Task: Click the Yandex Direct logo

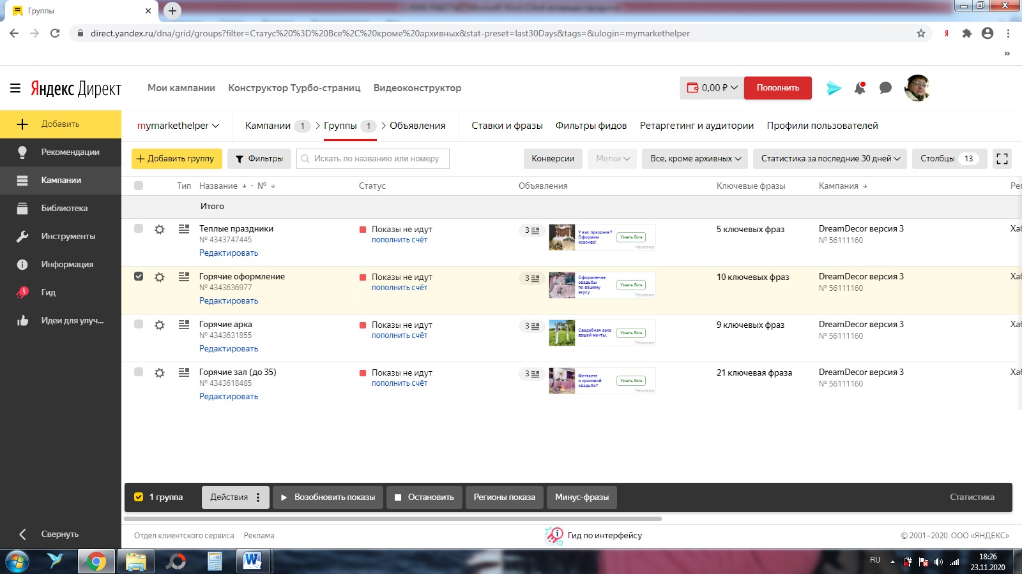Action: pyautogui.click(x=76, y=88)
